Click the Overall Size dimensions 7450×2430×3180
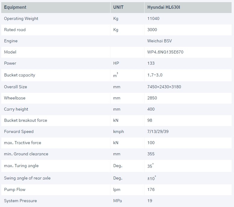This screenshot has width=234, height=207. pos(164,87)
